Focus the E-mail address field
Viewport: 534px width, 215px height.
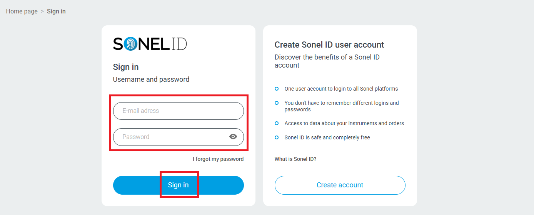pos(178,111)
